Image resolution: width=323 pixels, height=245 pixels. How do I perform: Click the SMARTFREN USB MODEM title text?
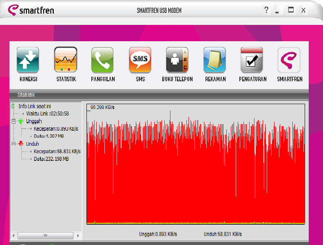(x=159, y=11)
